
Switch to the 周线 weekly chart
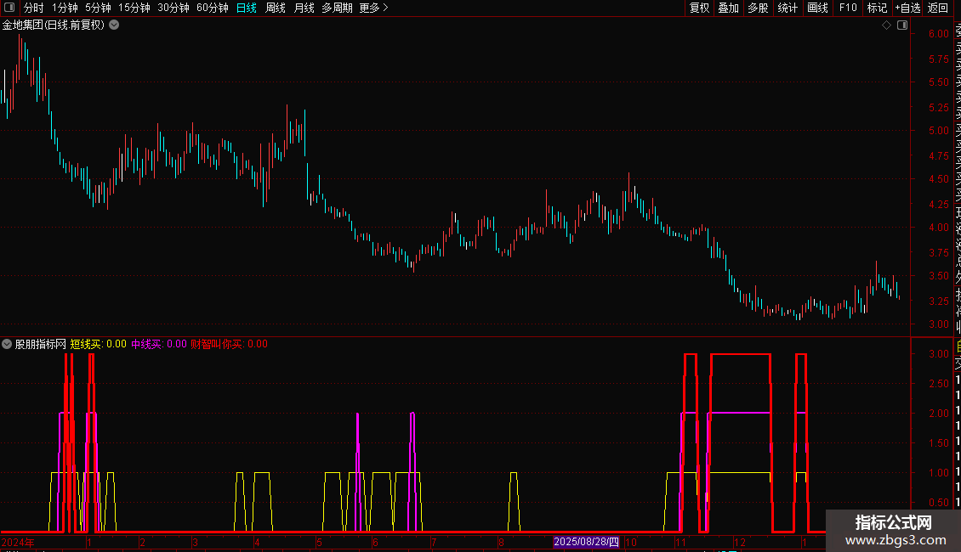point(276,8)
